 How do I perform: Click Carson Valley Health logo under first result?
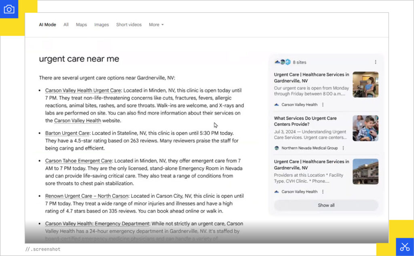[x=277, y=105]
